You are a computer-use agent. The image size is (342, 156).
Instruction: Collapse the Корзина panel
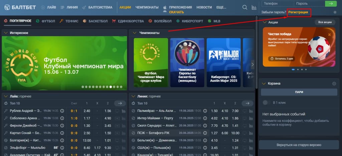[x=264, y=84]
